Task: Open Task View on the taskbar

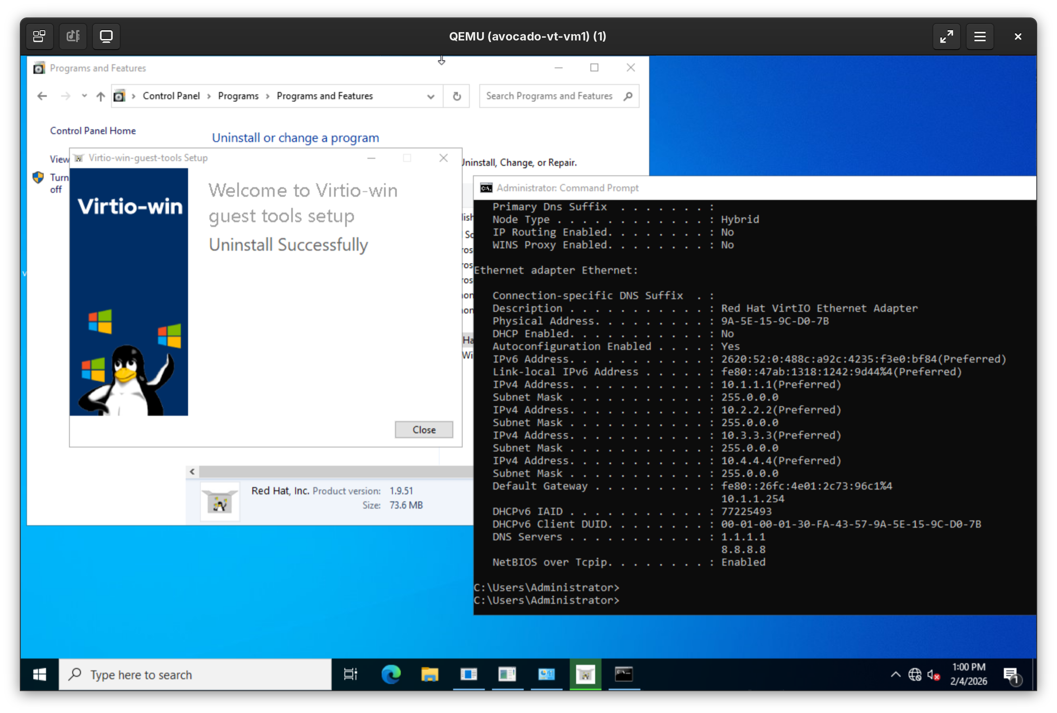Action: [350, 675]
